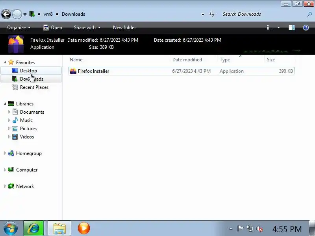Screen dimensions: 315x236
Task: Expand the Homegroup node
Action: [5, 153]
